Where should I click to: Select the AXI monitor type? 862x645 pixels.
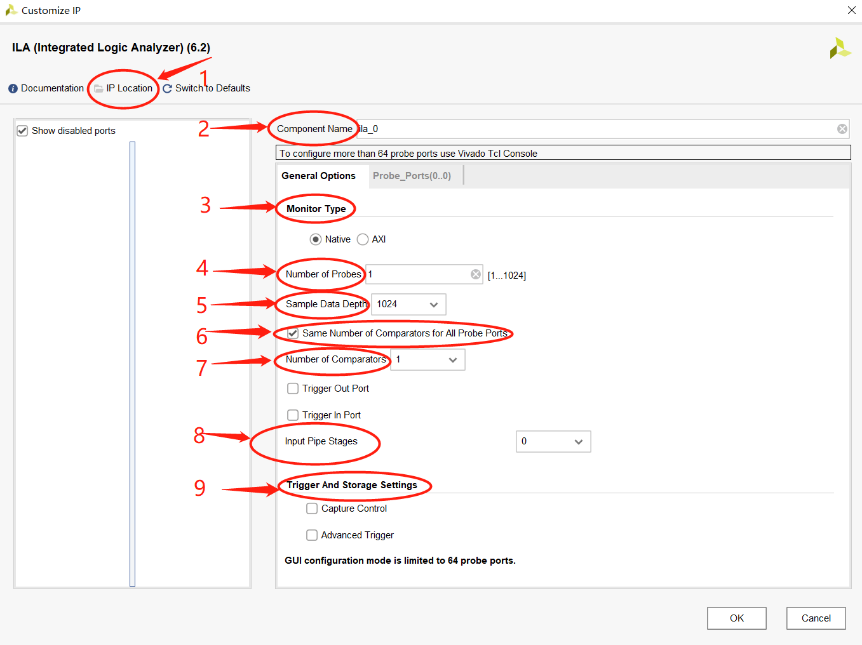point(363,239)
